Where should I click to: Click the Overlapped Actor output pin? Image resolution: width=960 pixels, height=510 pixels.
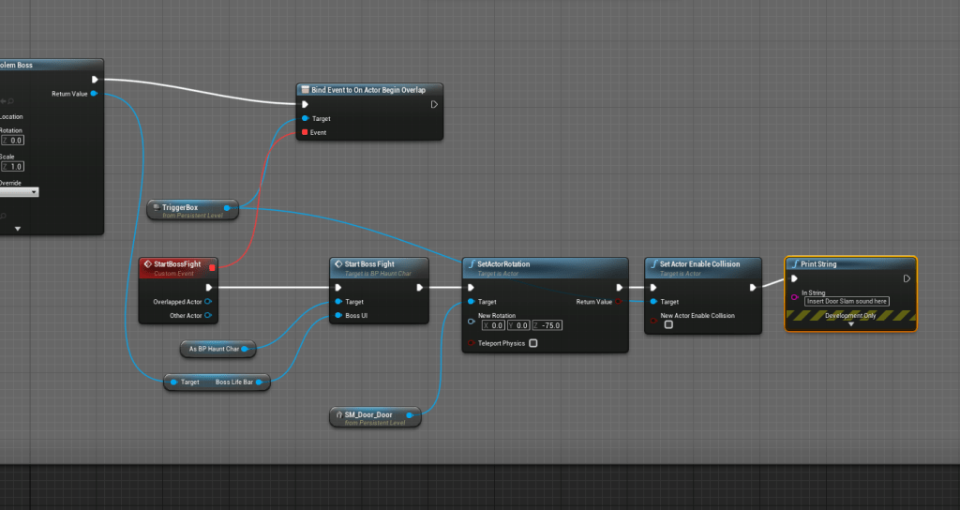pyautogui.click(x=207, y=302)
